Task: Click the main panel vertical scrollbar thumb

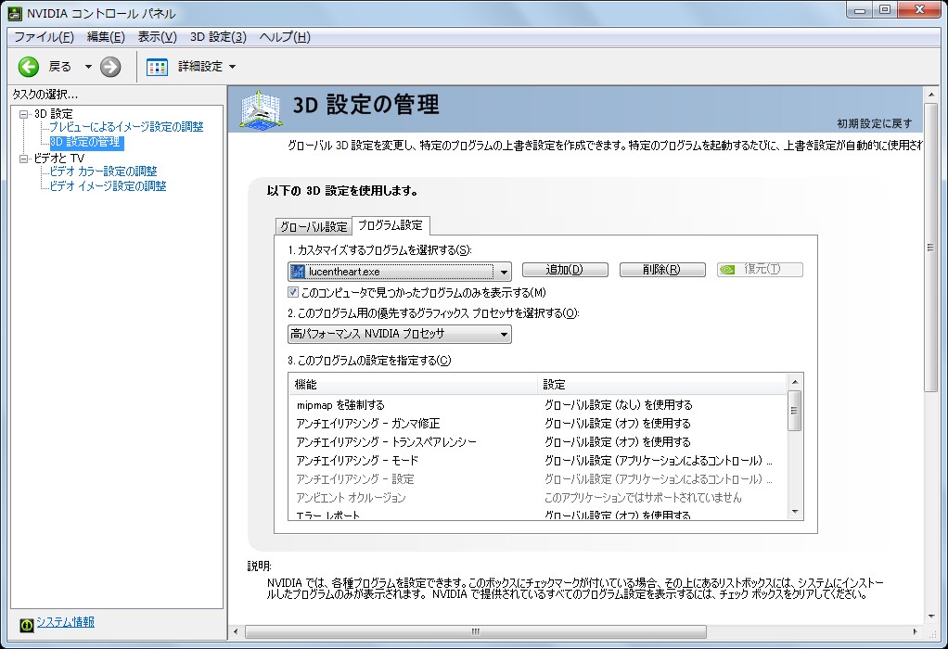Action: pyautogui.click(x=930, y=248)
